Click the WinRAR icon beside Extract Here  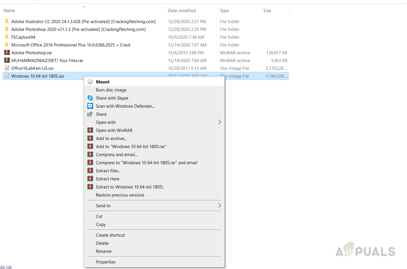click(x=90, y=179)
